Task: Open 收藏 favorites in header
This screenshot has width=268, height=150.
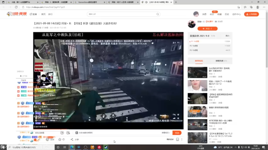Action: [x=219, y=14]
